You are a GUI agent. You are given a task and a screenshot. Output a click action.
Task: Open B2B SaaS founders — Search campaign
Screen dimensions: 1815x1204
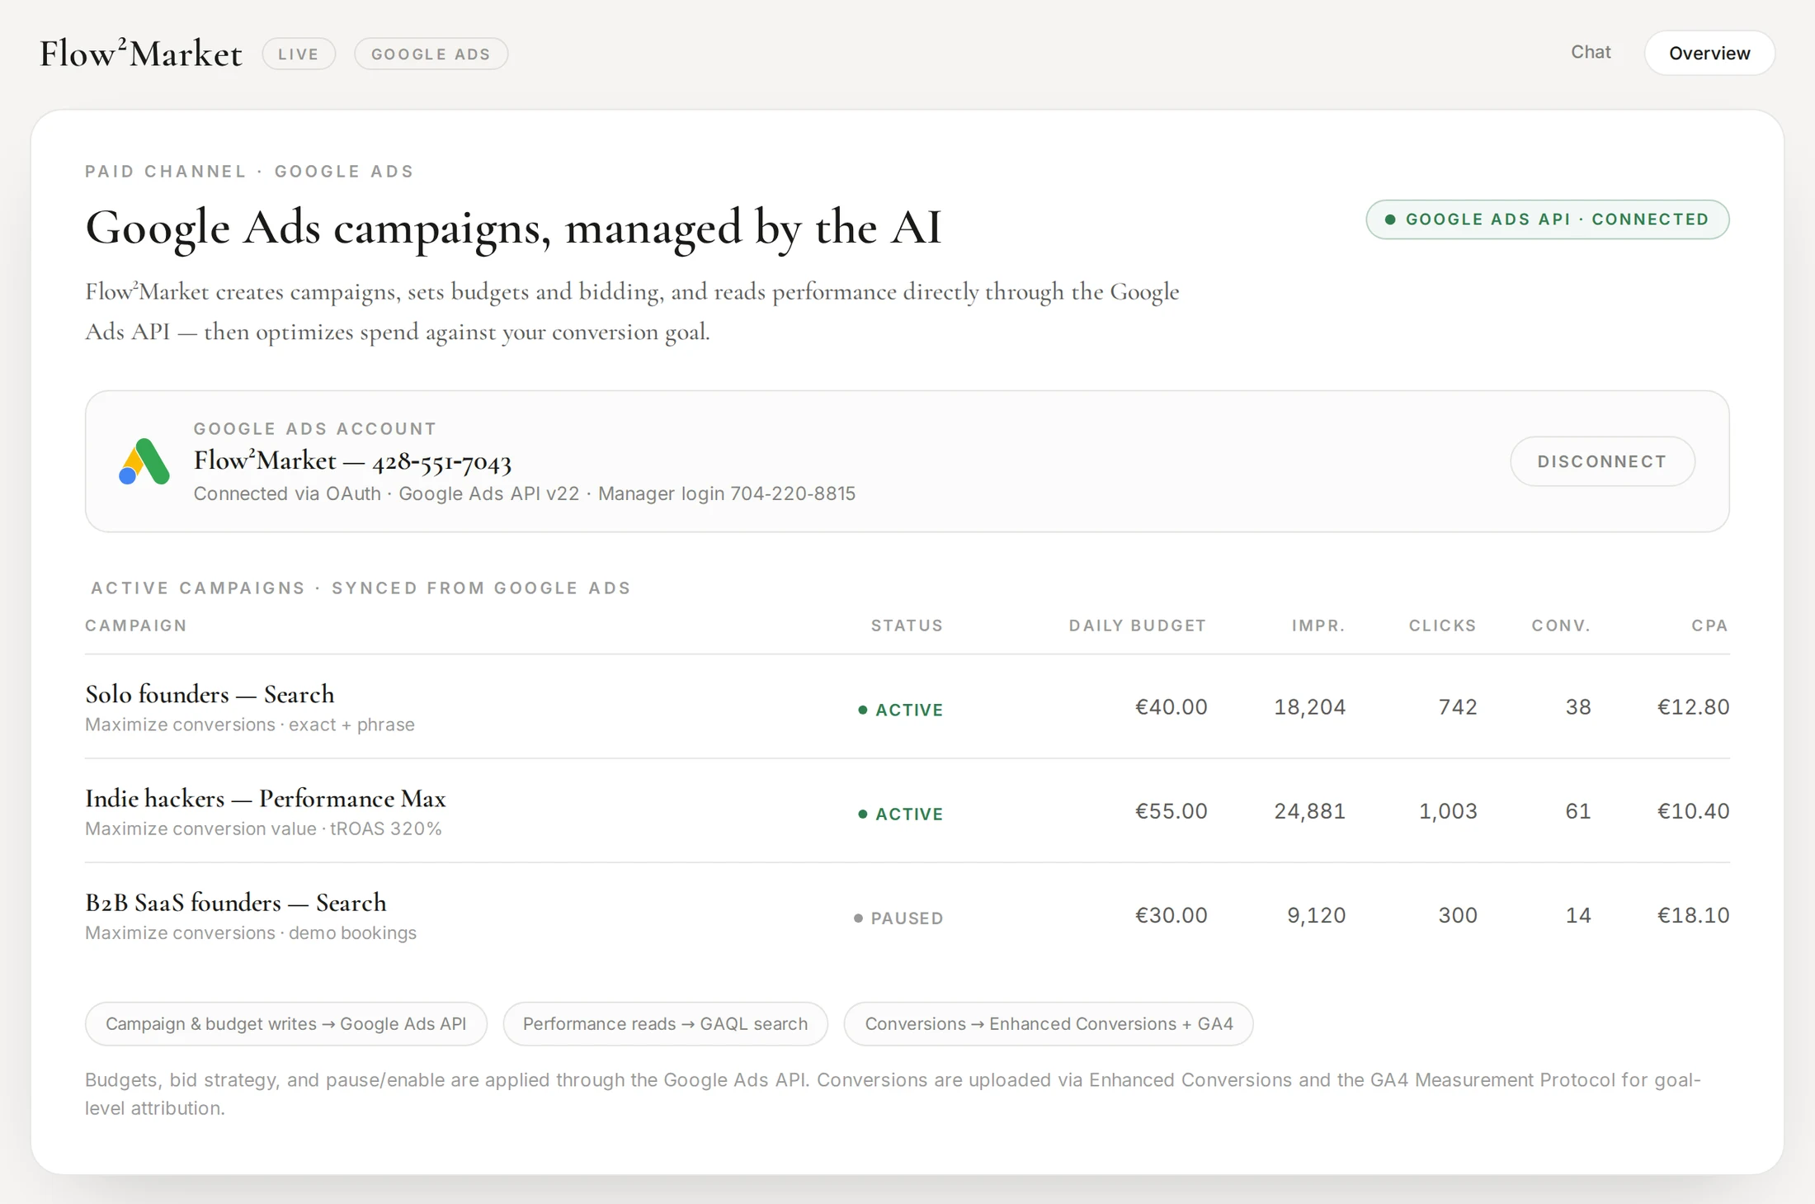point(236,902)
